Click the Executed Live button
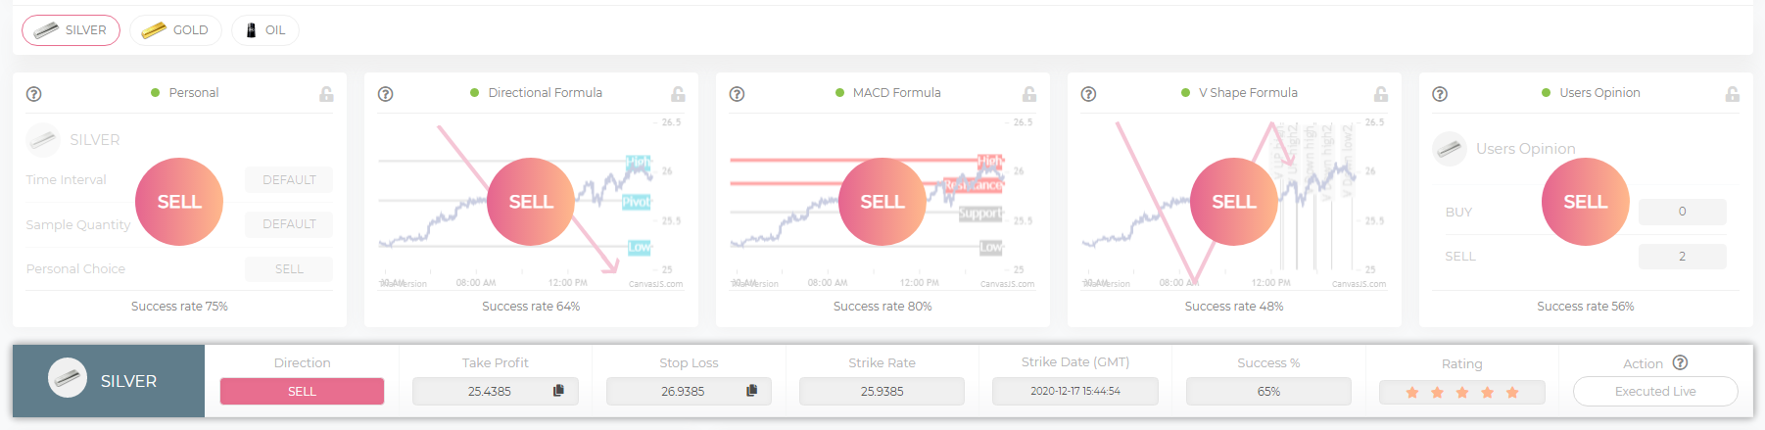 1655,391
